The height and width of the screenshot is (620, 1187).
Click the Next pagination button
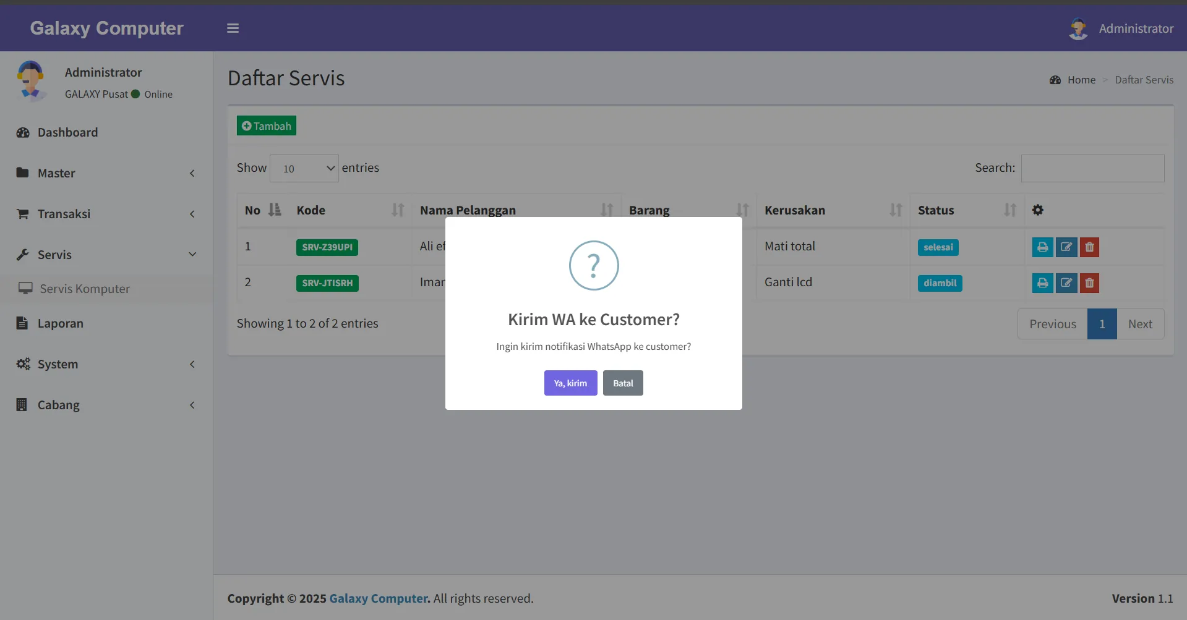(1140, 324)
